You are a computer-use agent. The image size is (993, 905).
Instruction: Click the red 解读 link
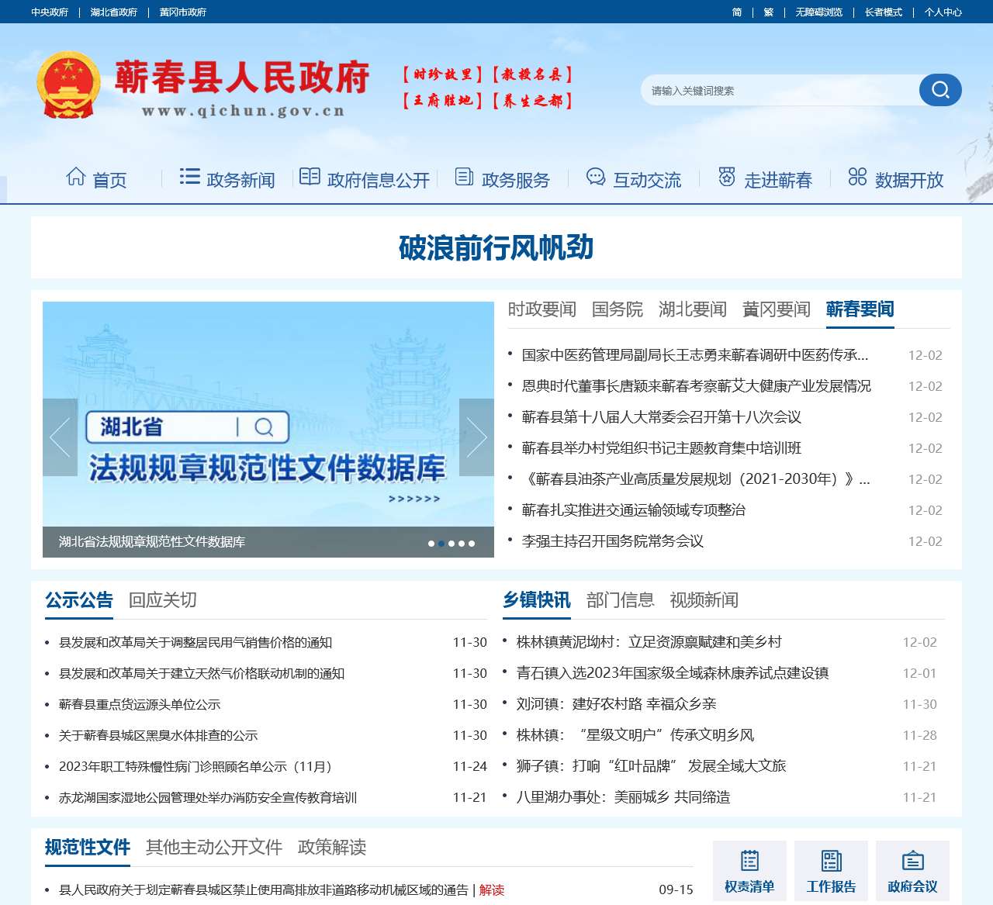point(492,890)
